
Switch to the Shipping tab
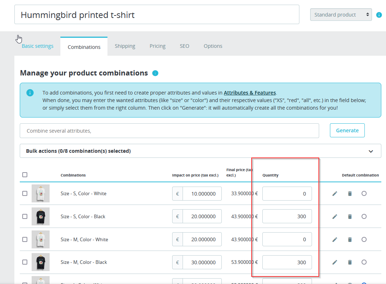(x=125, y=46)
